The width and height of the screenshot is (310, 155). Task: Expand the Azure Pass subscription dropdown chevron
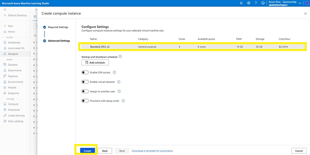[x=300, y=3]
